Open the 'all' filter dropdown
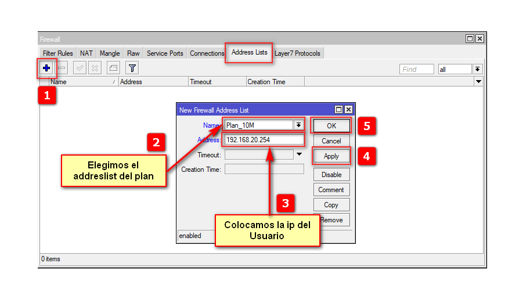Screen dimensions: 519x299 click(477, 70)
